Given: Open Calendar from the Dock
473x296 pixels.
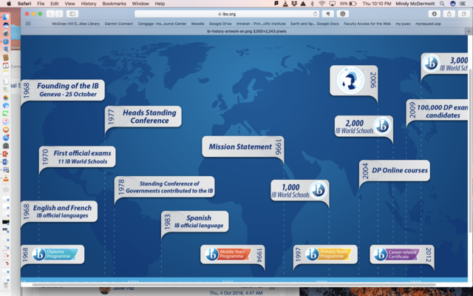Looking at the screenshot, I should (x=6, y=66).
